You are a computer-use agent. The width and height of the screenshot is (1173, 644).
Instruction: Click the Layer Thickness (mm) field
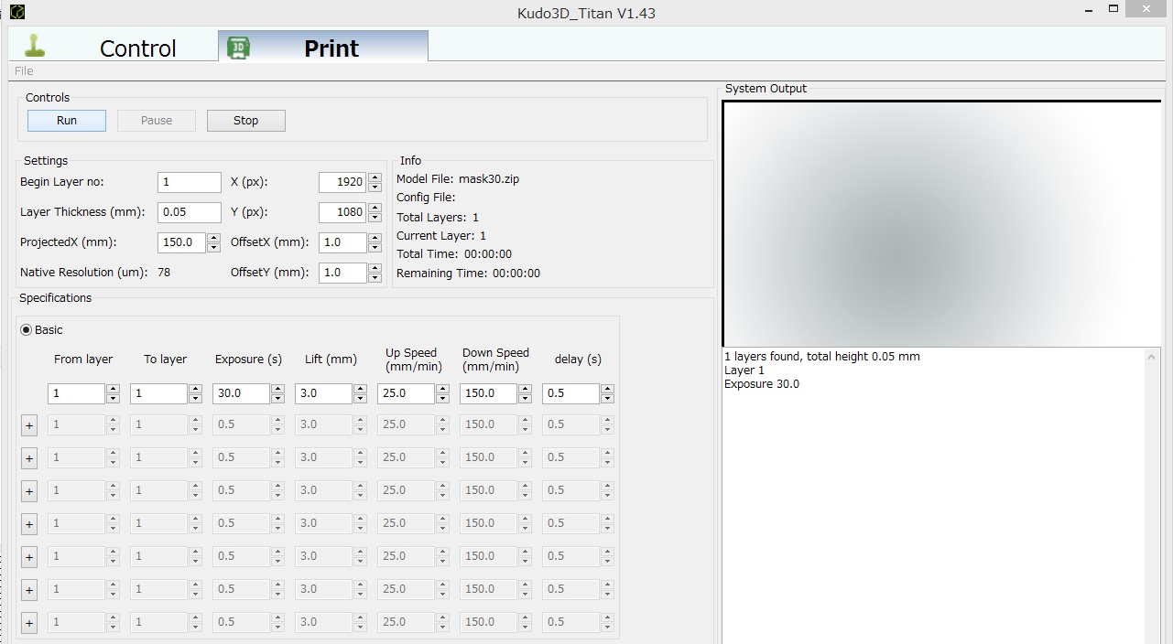189,212
